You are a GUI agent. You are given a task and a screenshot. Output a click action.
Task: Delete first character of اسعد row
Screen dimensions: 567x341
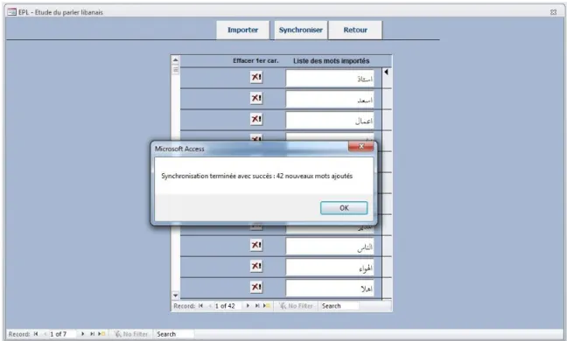[x=256, y=98]
